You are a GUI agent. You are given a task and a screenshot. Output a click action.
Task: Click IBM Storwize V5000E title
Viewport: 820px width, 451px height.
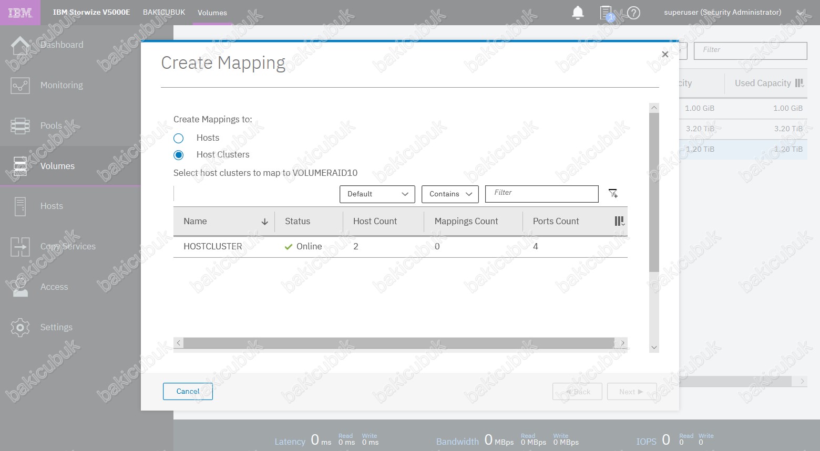point(91,12)
